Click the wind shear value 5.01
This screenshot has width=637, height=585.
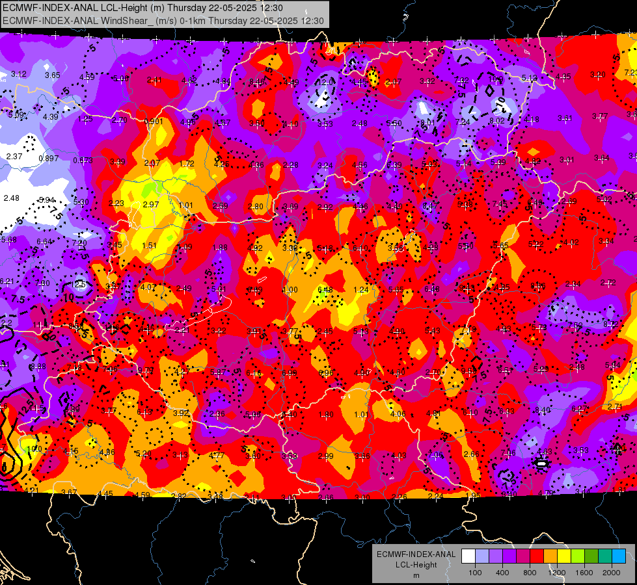(x=219, y=289)
